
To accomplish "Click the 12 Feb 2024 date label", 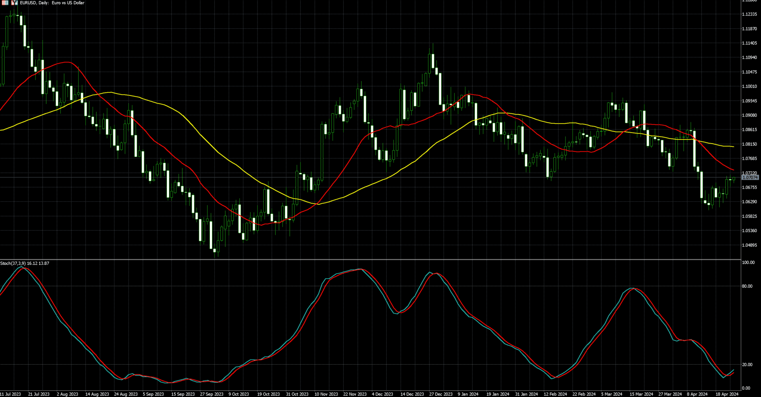I will [x=555, y=394].
